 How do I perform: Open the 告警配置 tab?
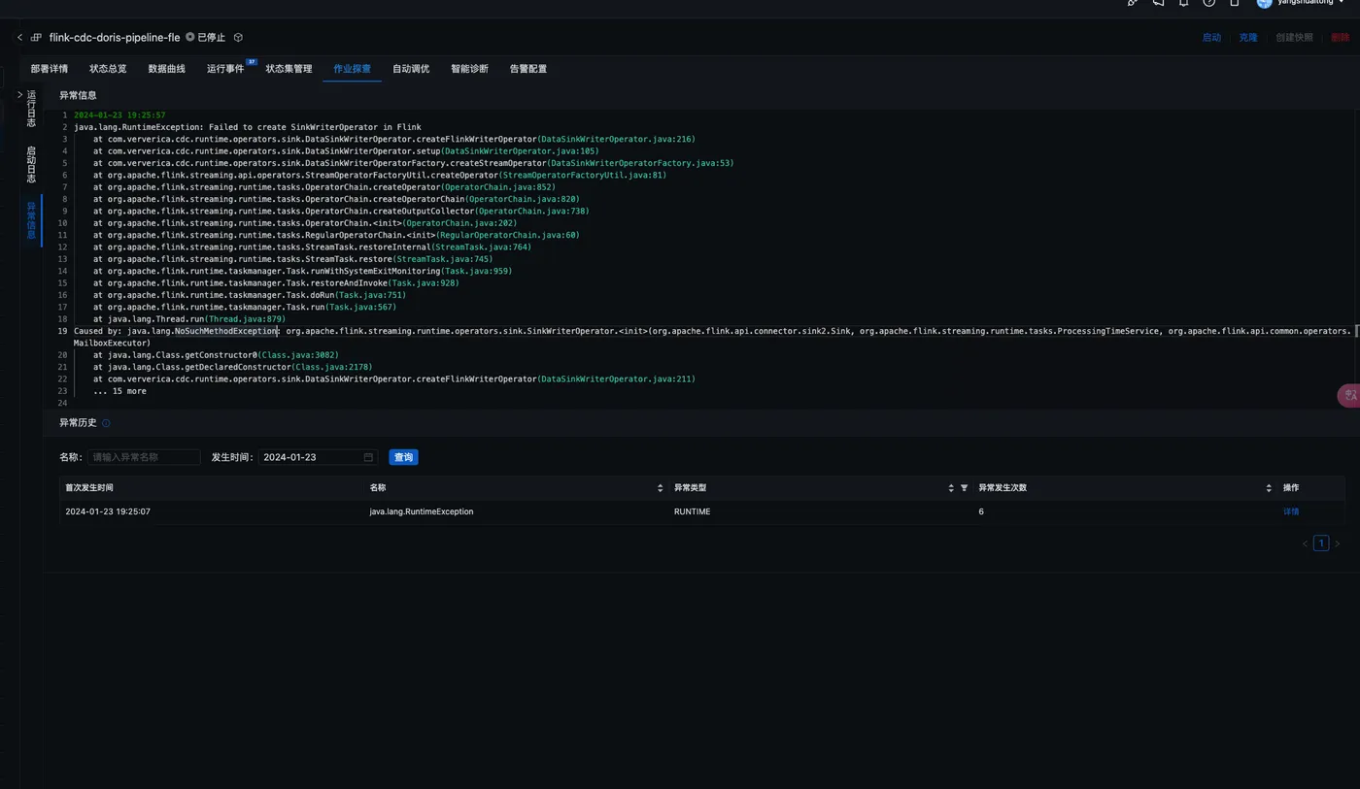click(528, 69)
